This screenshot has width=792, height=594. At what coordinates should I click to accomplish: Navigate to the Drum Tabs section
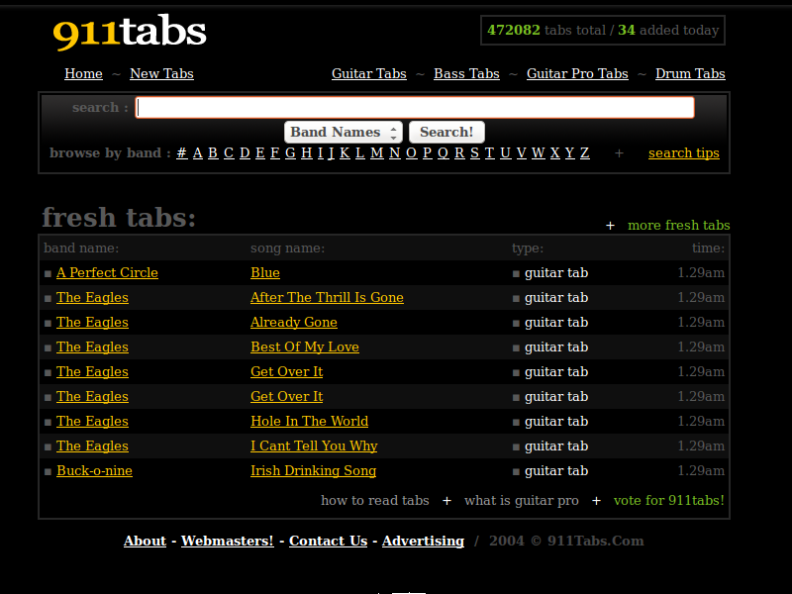tap(690, 74)
